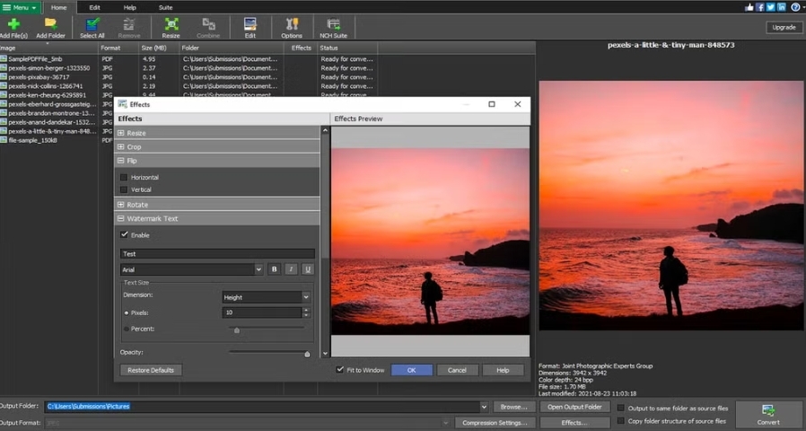Click Cancel in Effects dialog
Image resolution: width=806 pixels, height=431 pixels.
click(457, 370)
